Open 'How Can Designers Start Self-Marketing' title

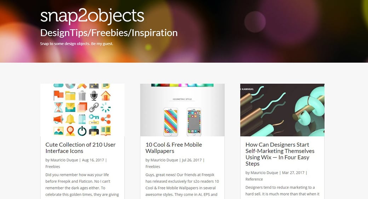point(280,154)
